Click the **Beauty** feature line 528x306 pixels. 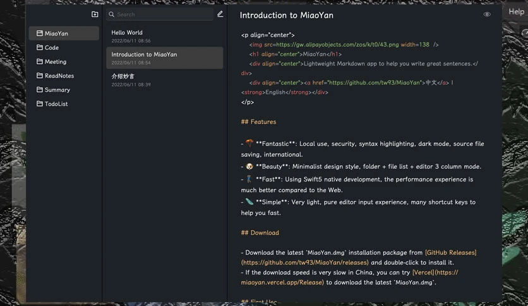[x=361, y=166]
